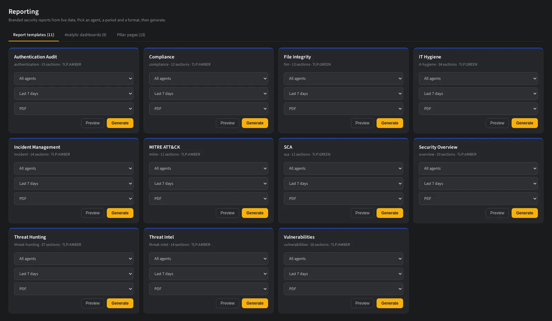Select agents for MITRE ATT&CK report
The width and height of the screenshot is (552, 321).
[209, 169]
